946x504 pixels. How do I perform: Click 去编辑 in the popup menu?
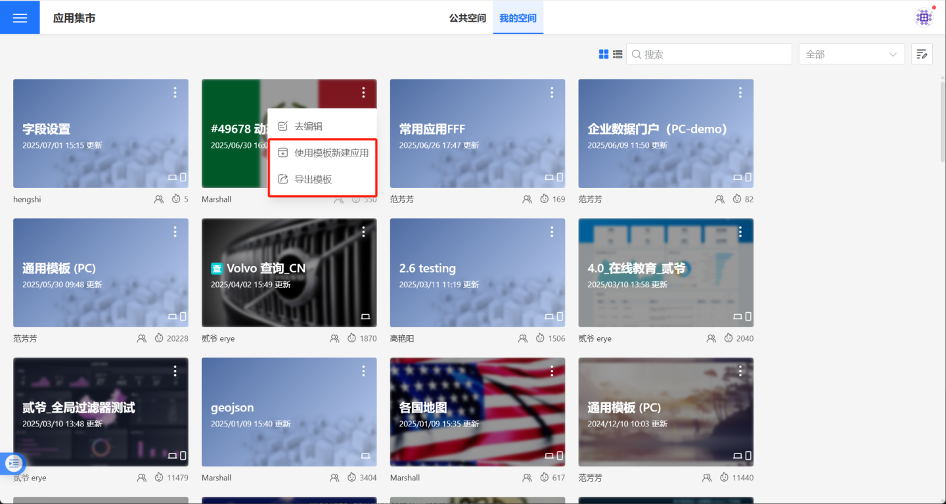click(308, 126)
